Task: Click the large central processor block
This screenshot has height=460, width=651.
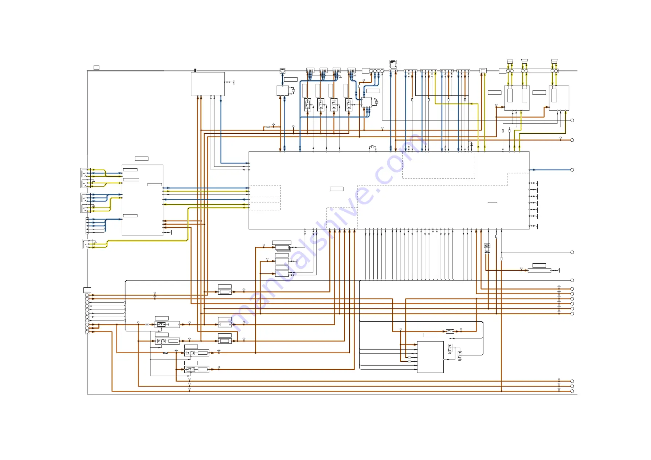Action: [x=389, y=190]
